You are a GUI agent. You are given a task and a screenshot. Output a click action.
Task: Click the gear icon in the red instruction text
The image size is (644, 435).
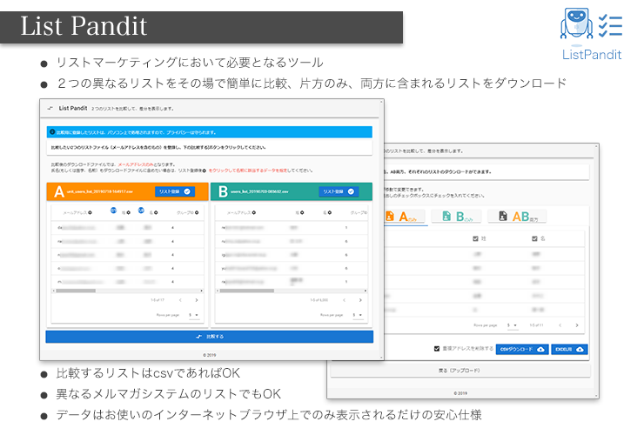coord(205,171)
